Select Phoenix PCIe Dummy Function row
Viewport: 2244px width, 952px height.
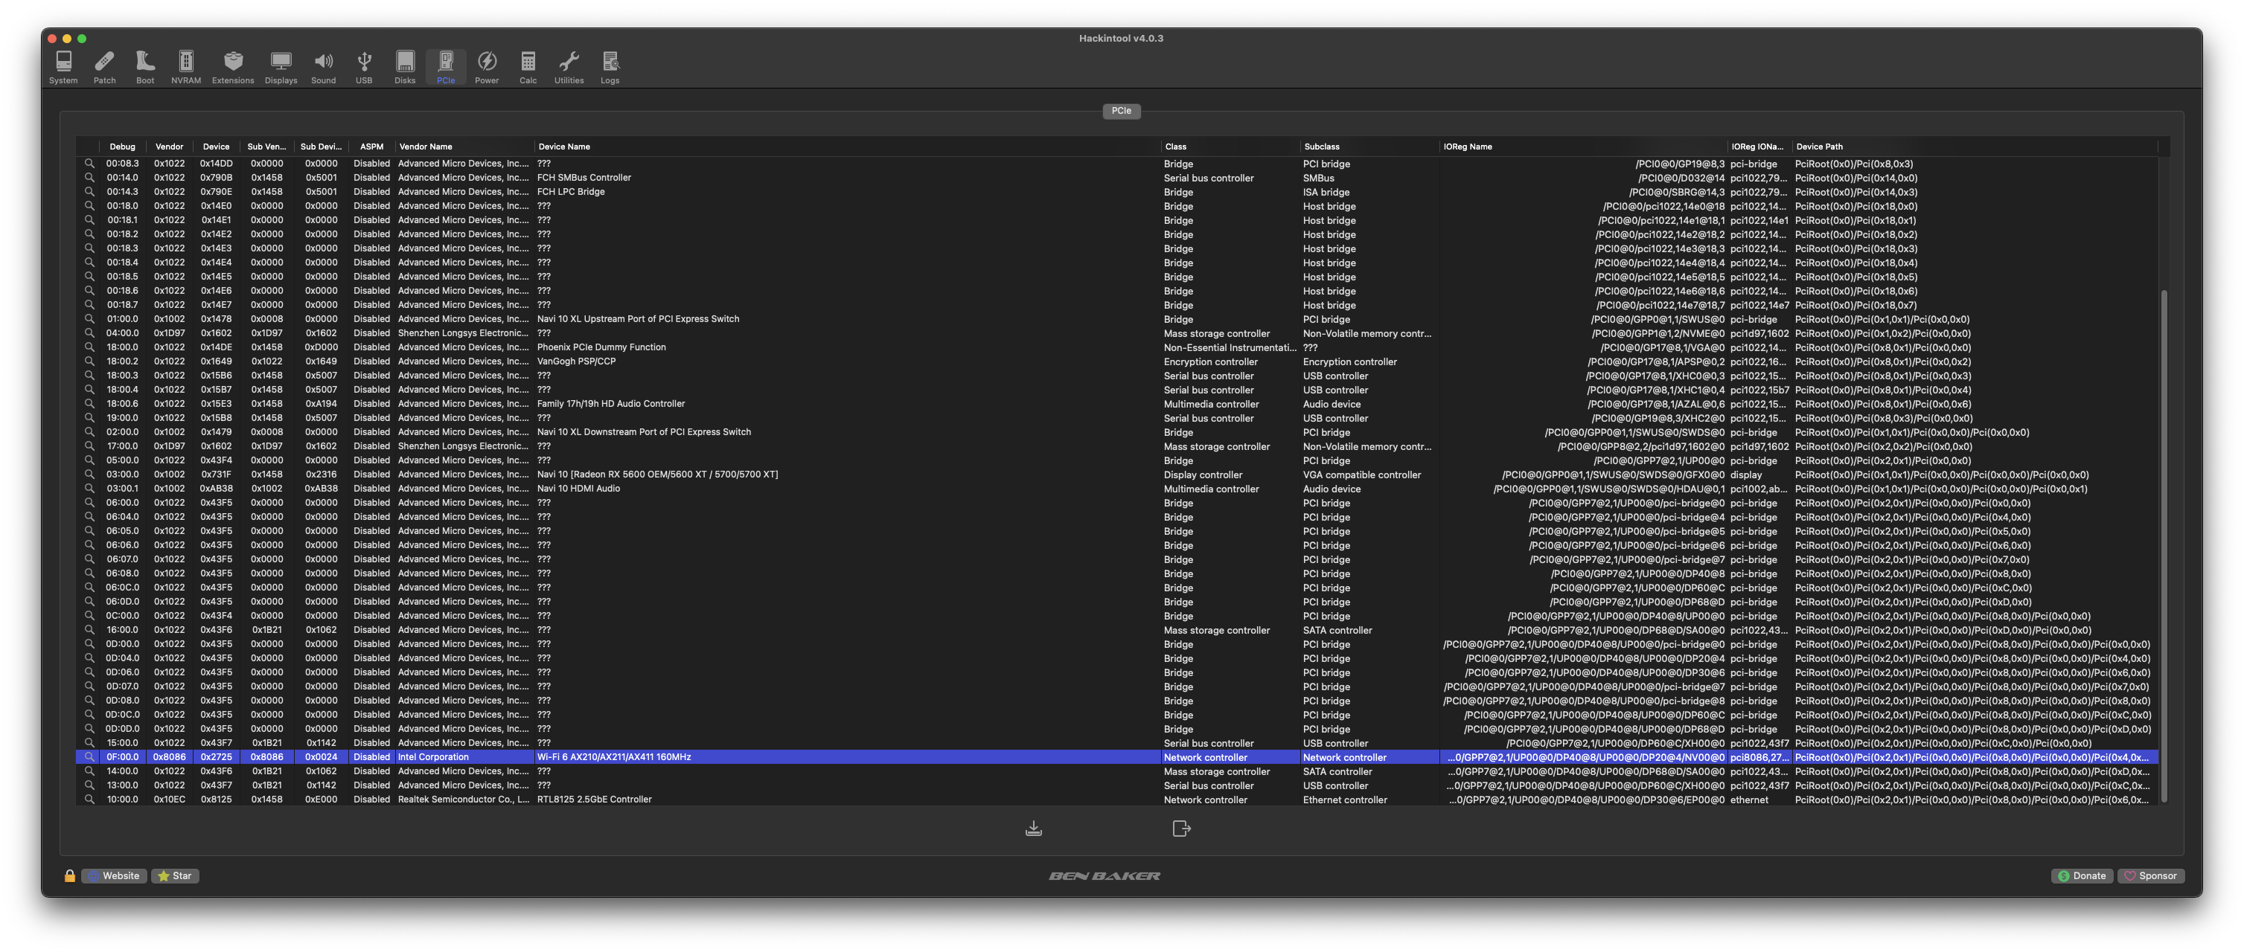1116,347
